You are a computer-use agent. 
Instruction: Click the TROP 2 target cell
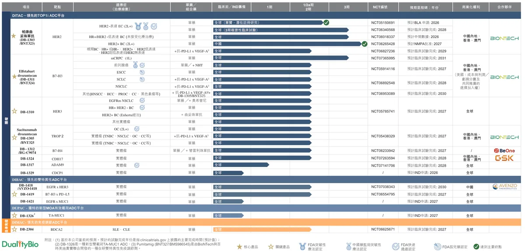57,136
